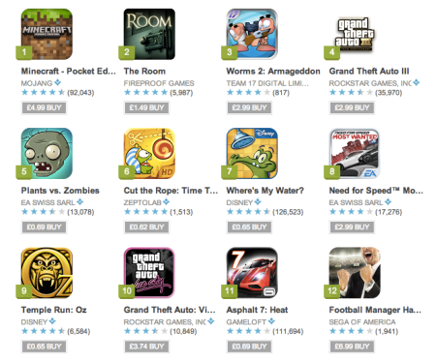Screen dimensions: 437x362
Task: Open the MOJANG developer link
Action: point(37,83)
